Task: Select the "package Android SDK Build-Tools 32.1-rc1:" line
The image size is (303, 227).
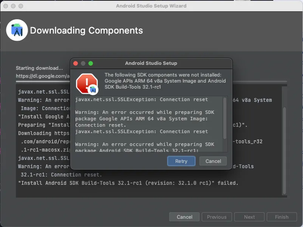Action: (137, 150)
